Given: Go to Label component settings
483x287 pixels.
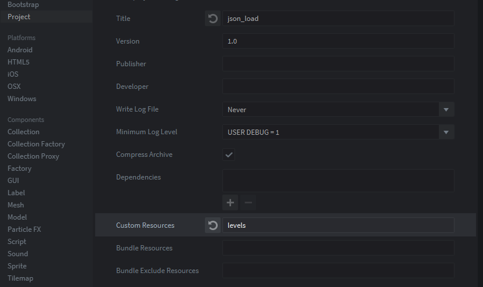Looking at the screenshot, I should coord(16,193).
